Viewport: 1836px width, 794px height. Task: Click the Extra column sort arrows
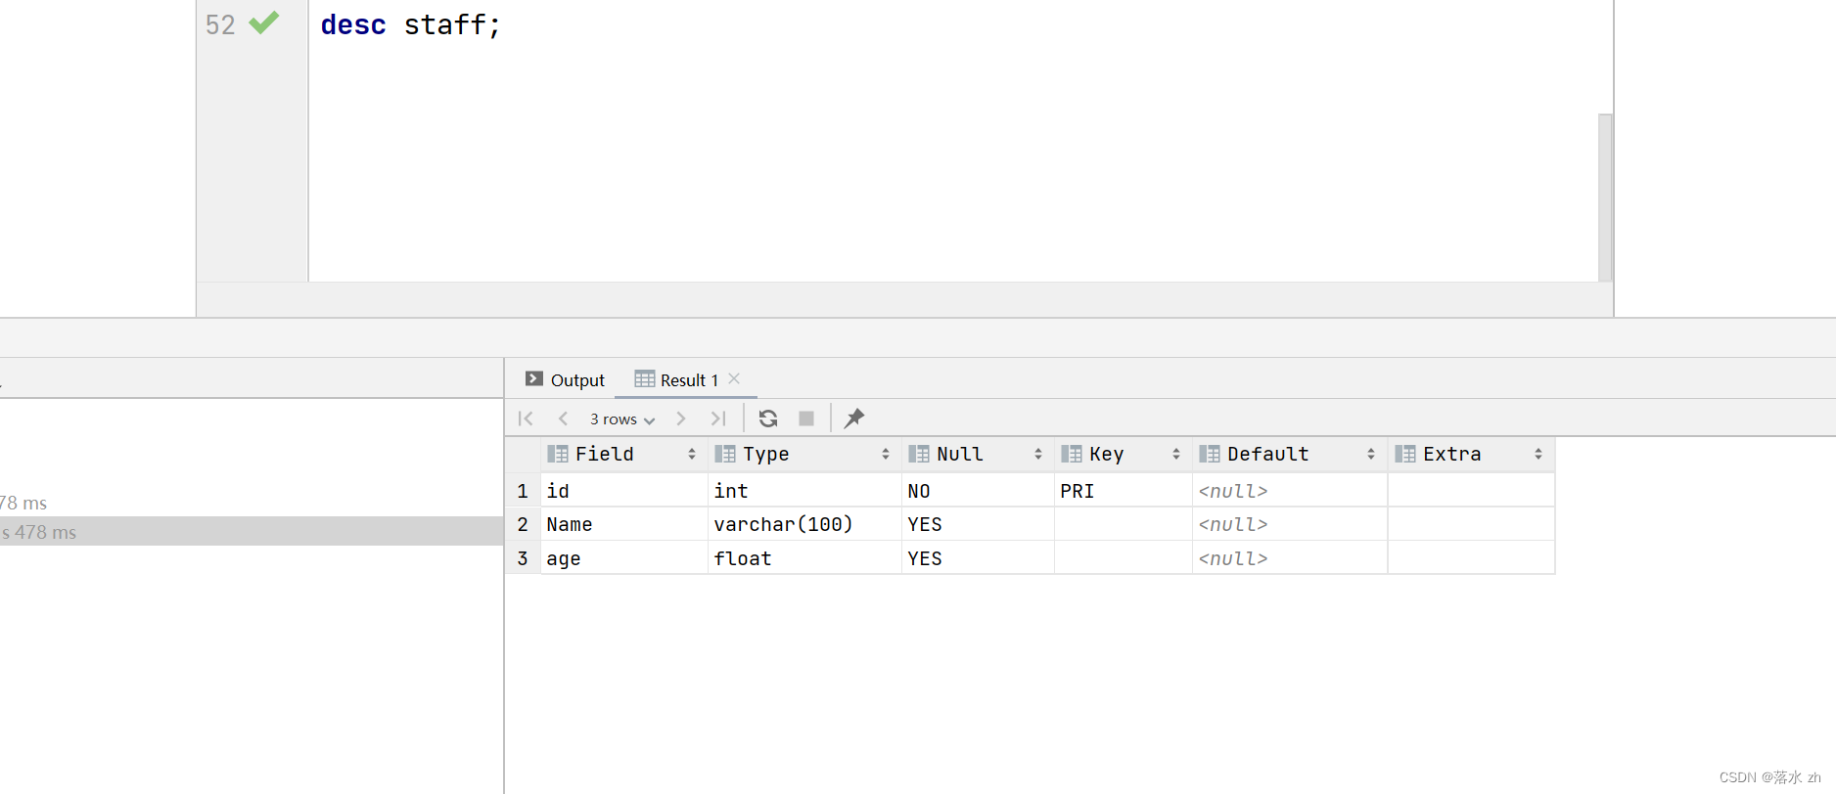point(1538,454)
